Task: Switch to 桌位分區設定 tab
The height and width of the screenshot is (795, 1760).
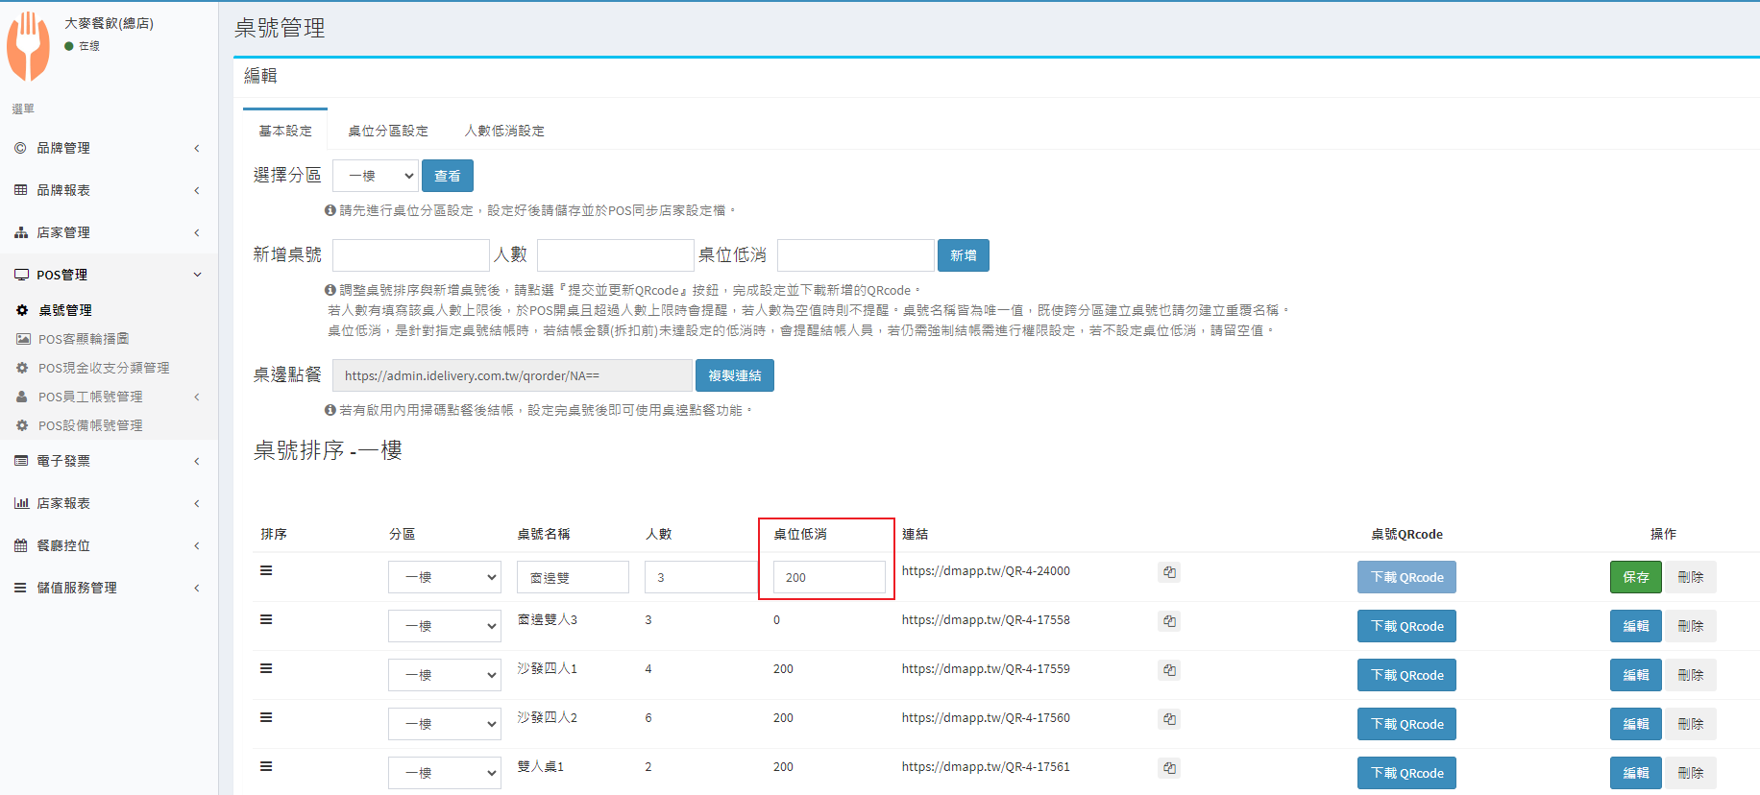Action: (388, 131)
